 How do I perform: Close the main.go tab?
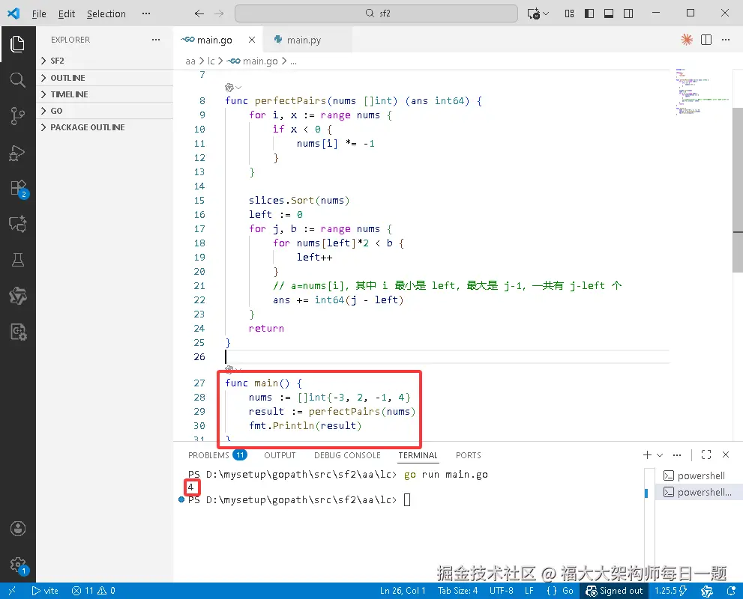[x=252, y=40]
